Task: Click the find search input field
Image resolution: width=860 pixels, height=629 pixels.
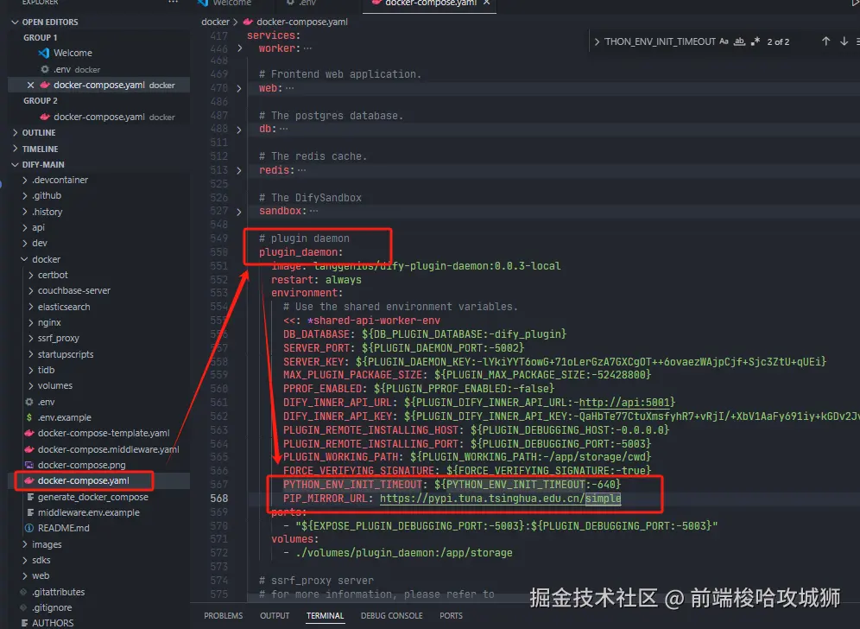Action: 660,41
